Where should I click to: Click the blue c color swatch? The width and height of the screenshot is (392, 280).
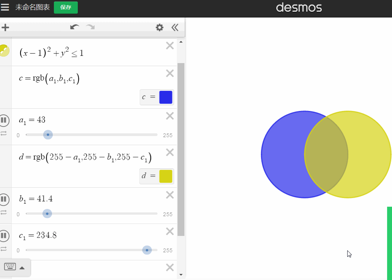click(x=166, y=97)
